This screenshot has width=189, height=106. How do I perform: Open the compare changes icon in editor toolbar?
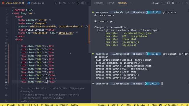[60, 3]
